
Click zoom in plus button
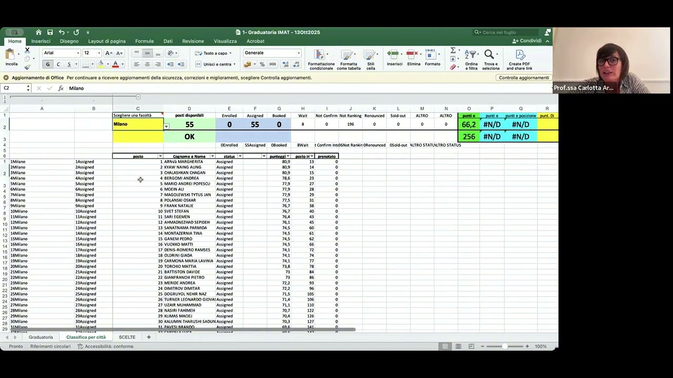527,346
